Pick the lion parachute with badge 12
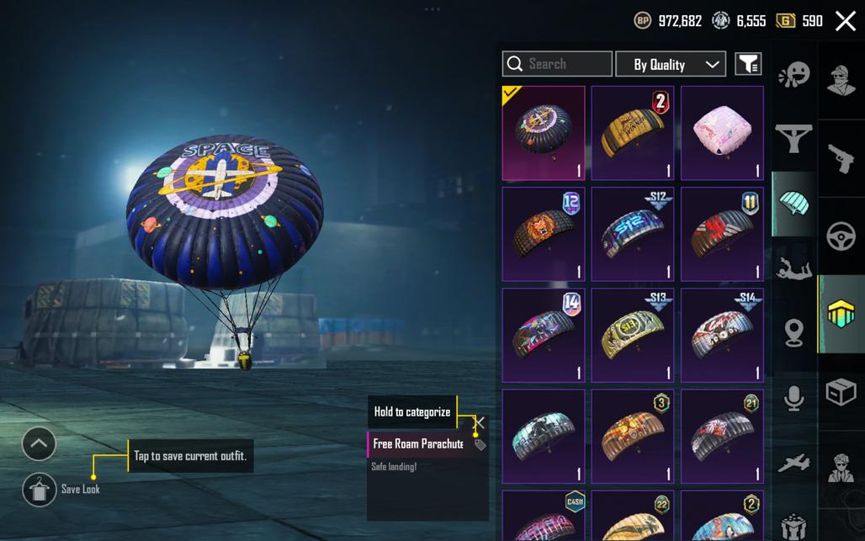The image size is (865, 541). [x=544, y=234]
